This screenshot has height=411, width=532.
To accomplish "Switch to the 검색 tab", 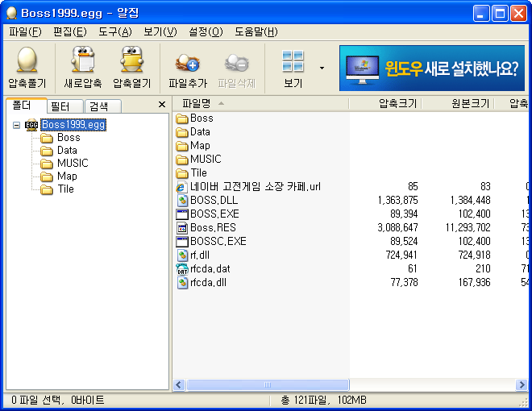I will click(x=99, y=106).
